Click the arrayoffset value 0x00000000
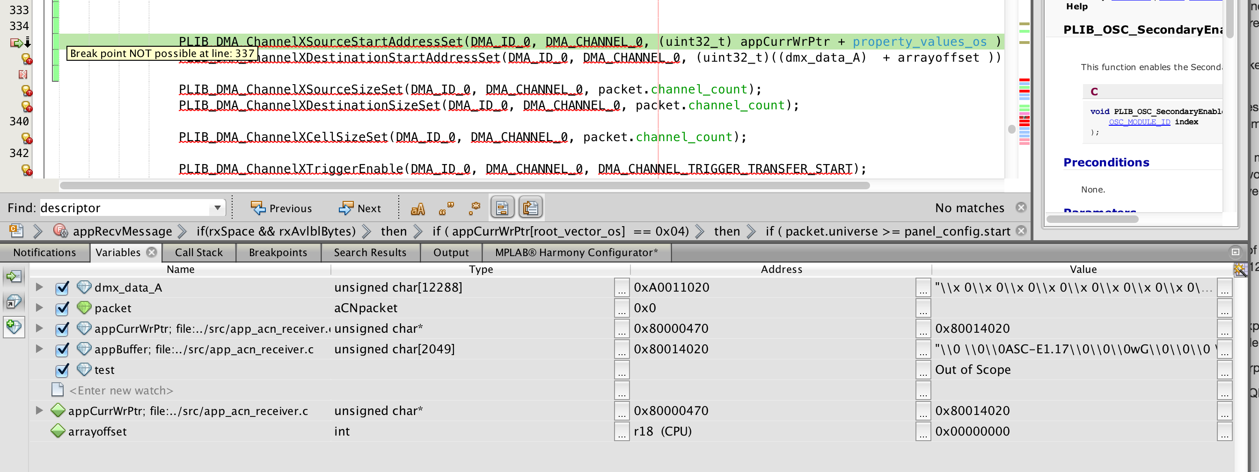The height and width of the screenshot is (472, 1259). [x=972, y=431]
